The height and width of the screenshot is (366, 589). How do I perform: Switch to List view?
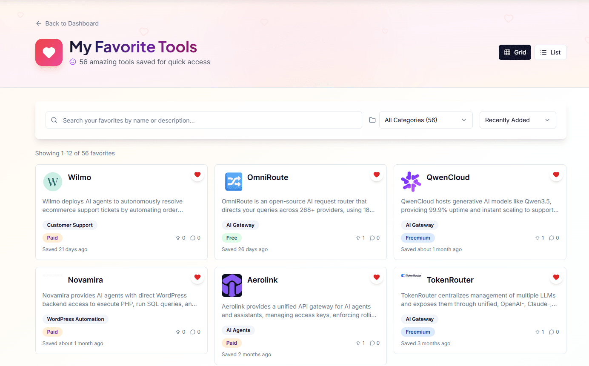point(550,52)
